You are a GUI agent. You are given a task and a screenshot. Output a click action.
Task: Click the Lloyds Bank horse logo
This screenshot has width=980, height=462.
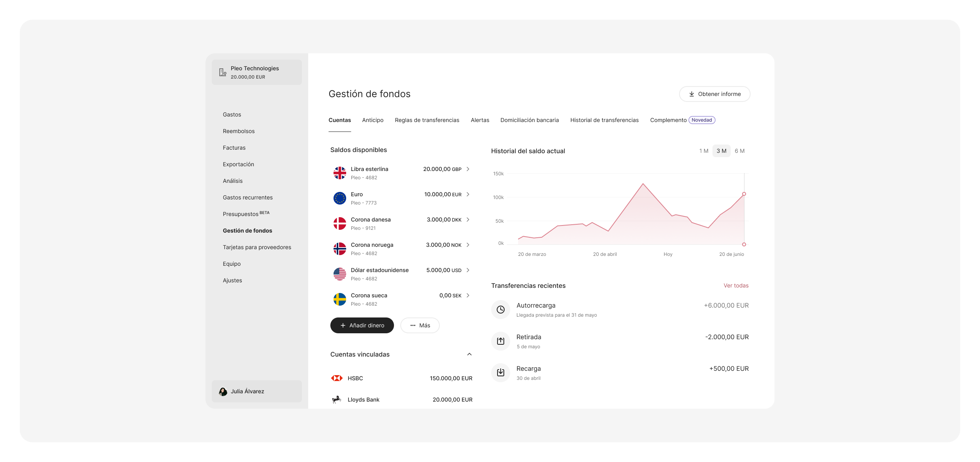point(337,400)
